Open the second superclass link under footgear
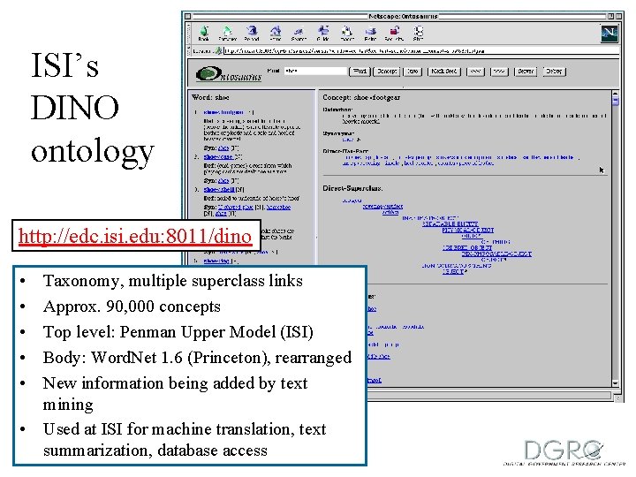This screenshot has height=477, width=636. click(382, 207)
